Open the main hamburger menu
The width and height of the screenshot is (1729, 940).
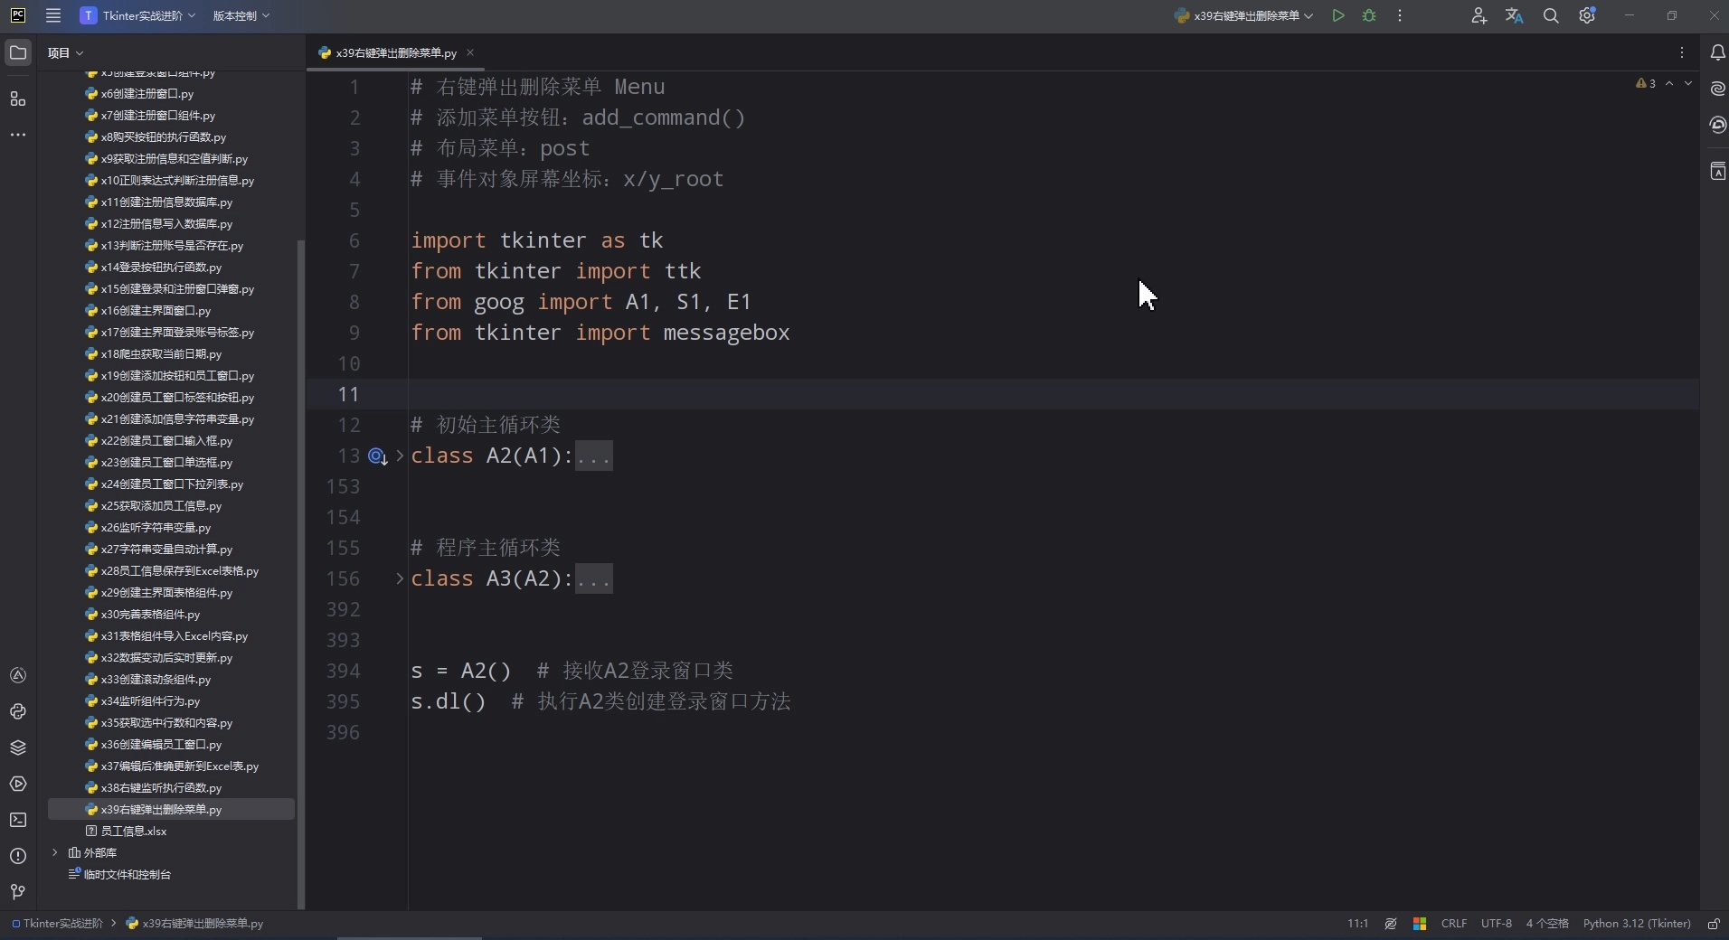pyautogui.click(x=52, y=15)
